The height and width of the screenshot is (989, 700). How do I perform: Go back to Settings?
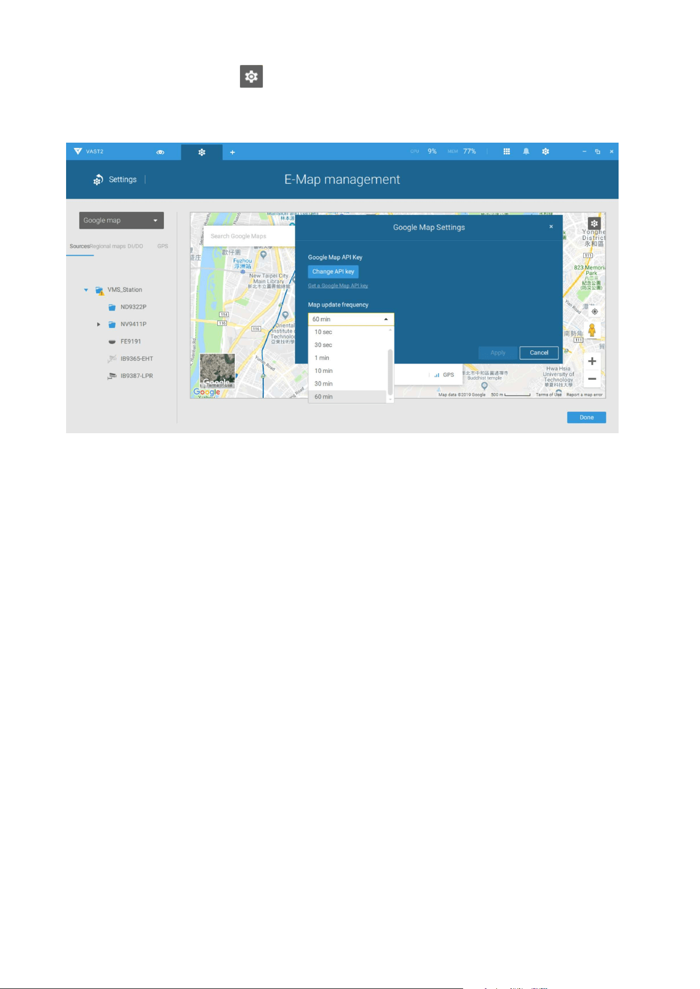tap(115, 180)
